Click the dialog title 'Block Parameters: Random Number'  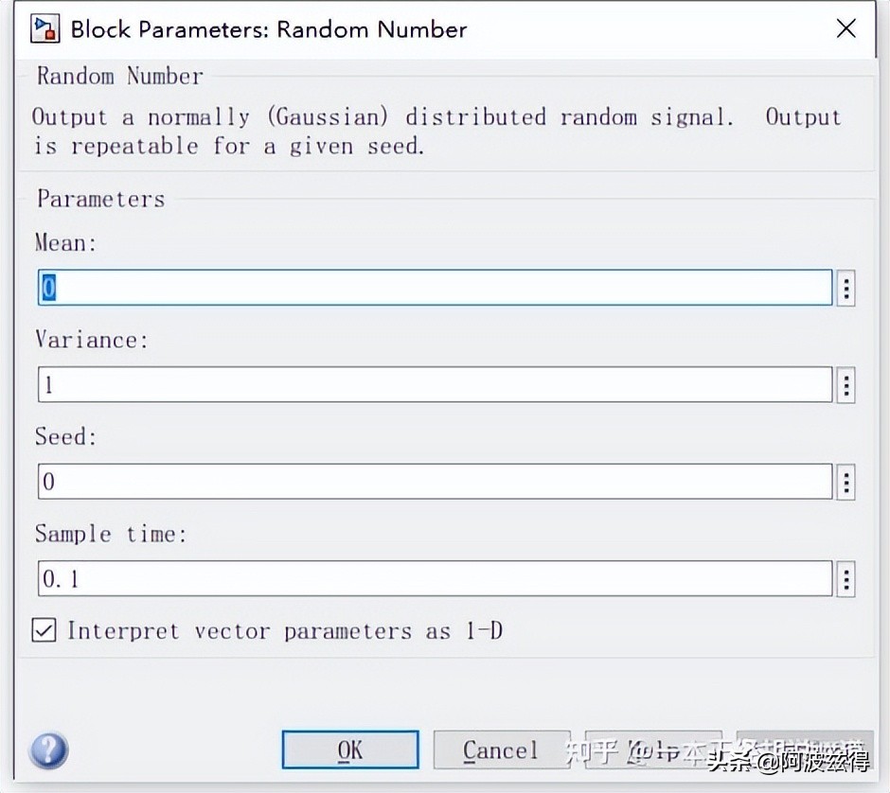click(269, 29)
